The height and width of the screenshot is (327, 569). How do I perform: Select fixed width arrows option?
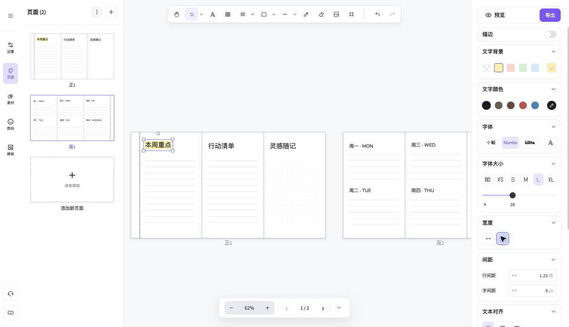point(488,239)
